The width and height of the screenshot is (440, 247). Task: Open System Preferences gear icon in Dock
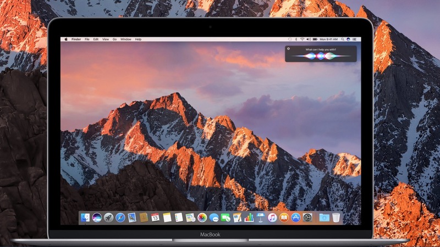(x=307, y=217)
